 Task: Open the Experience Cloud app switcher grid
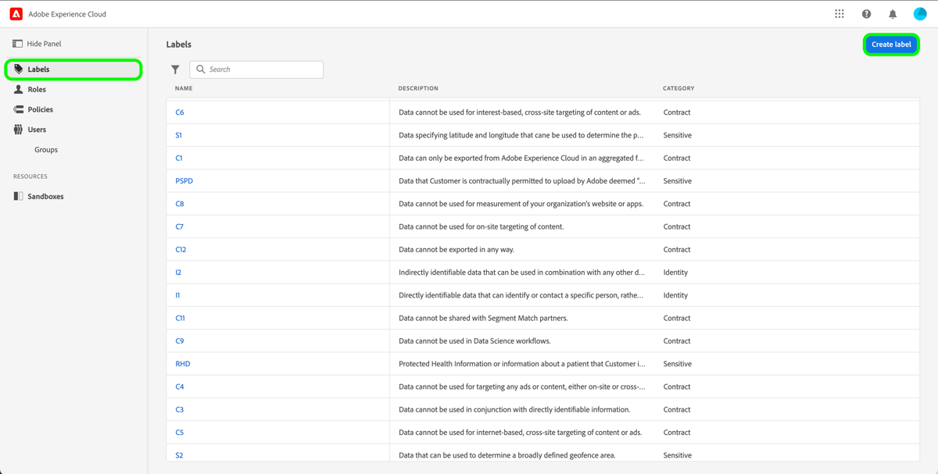click(839, 13)
